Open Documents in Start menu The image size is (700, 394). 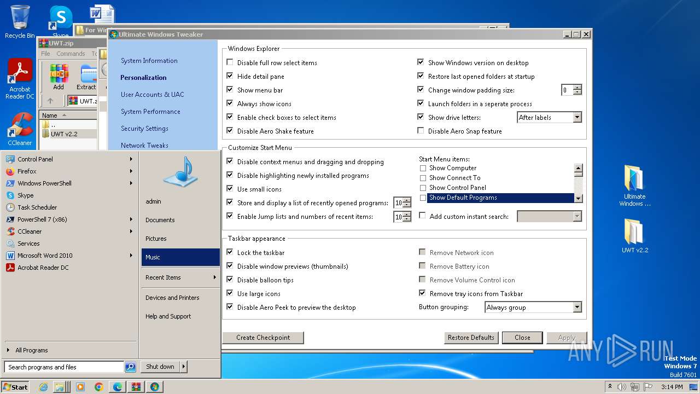click(180, 220)
